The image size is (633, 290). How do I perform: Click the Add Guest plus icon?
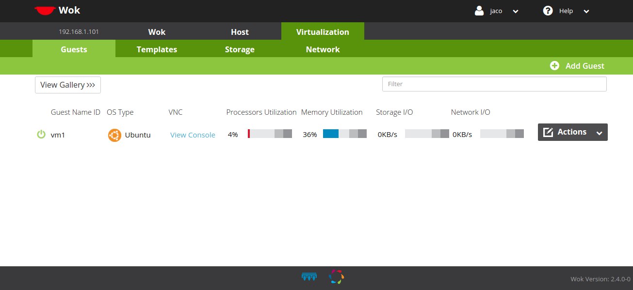click(x=554, y=66)
